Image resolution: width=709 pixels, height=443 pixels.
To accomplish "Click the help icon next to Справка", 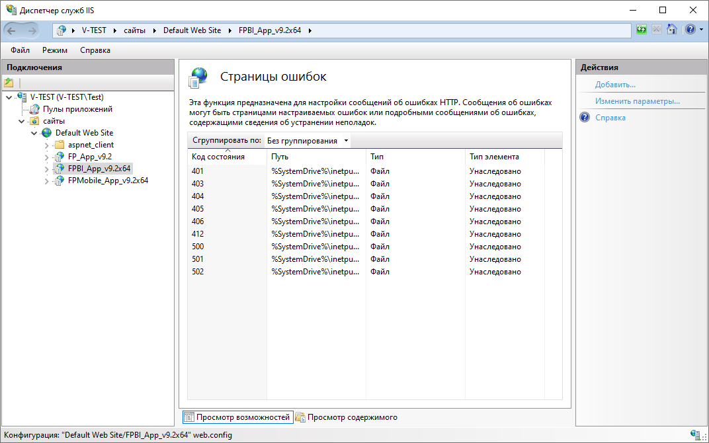I will pyautogui.click(x=585, y=118).
